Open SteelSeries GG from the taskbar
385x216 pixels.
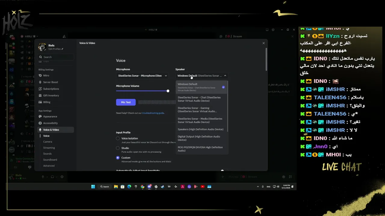click(x=156, y=187)
